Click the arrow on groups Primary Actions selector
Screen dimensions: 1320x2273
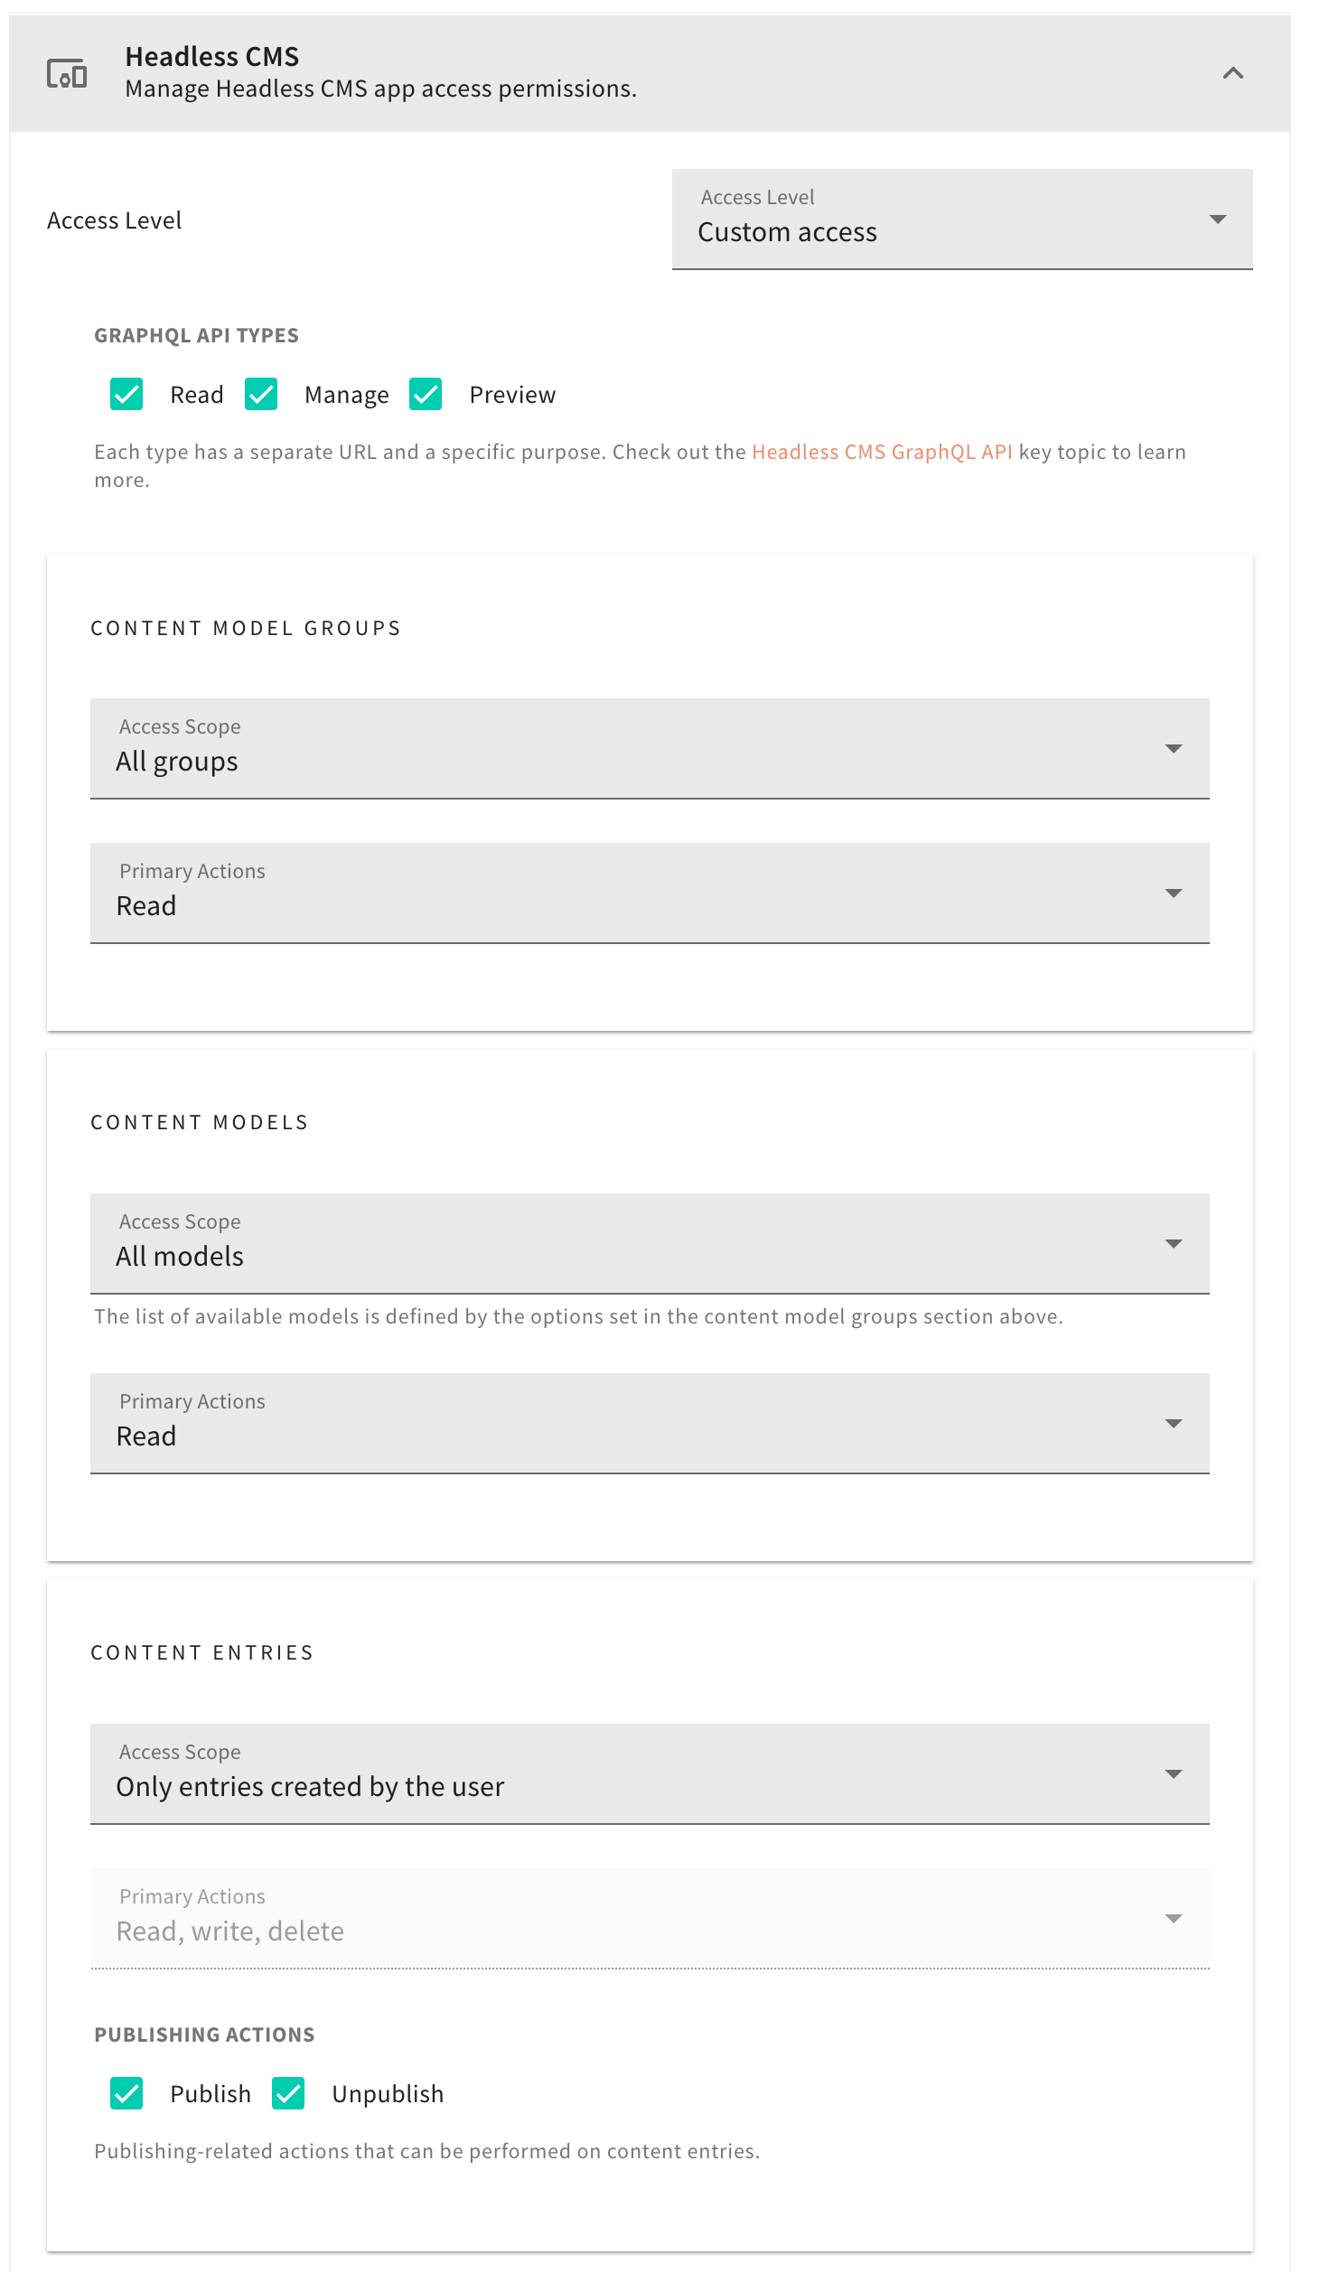click(x=1173, y=893)
